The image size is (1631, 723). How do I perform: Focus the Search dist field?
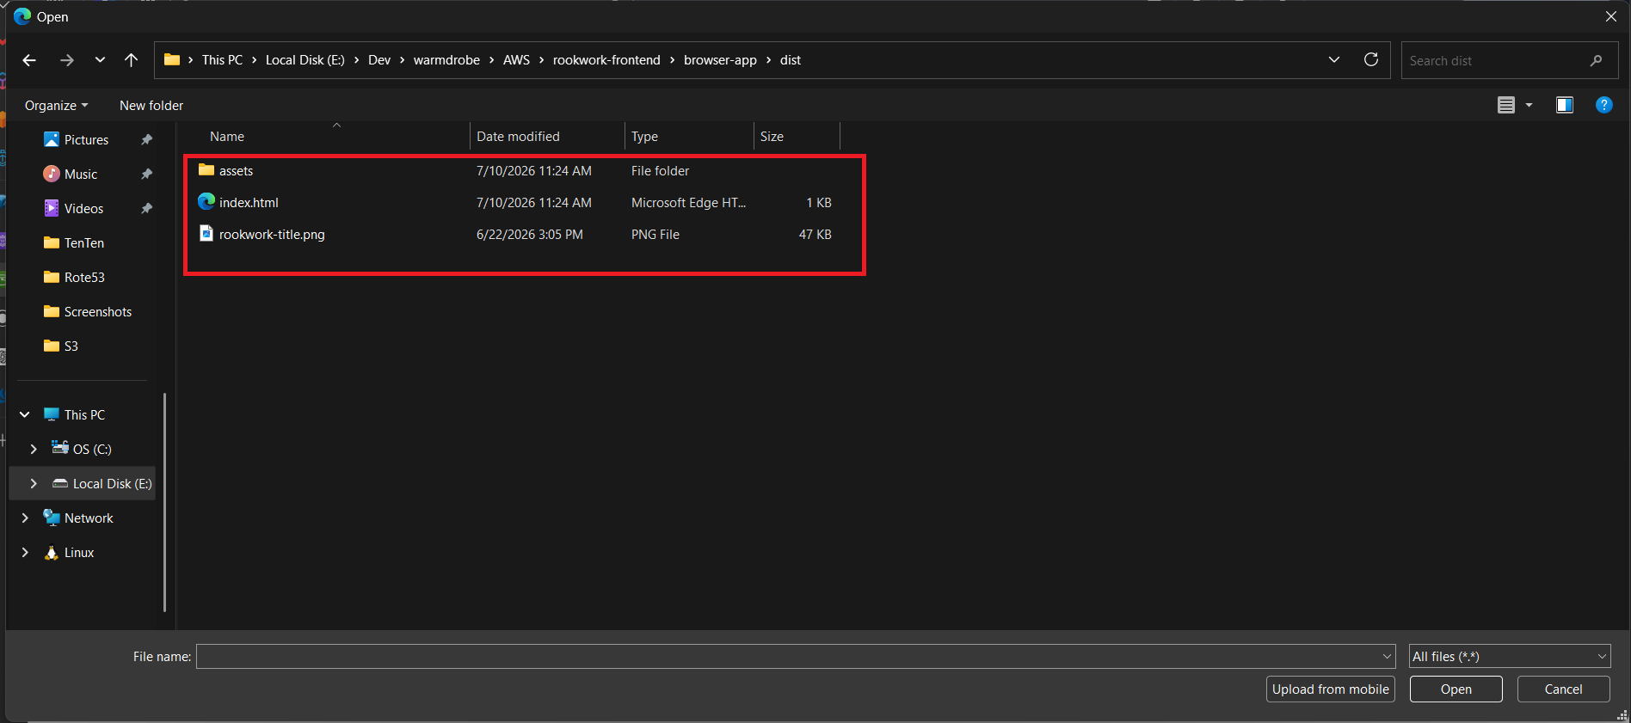[x=1510, y=60]
